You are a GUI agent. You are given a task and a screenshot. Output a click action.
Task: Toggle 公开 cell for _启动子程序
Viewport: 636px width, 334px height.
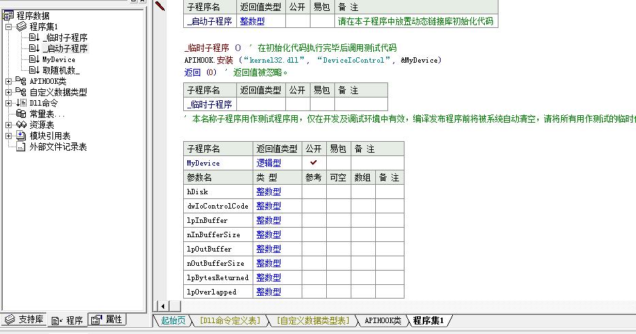tap(298, 21)
